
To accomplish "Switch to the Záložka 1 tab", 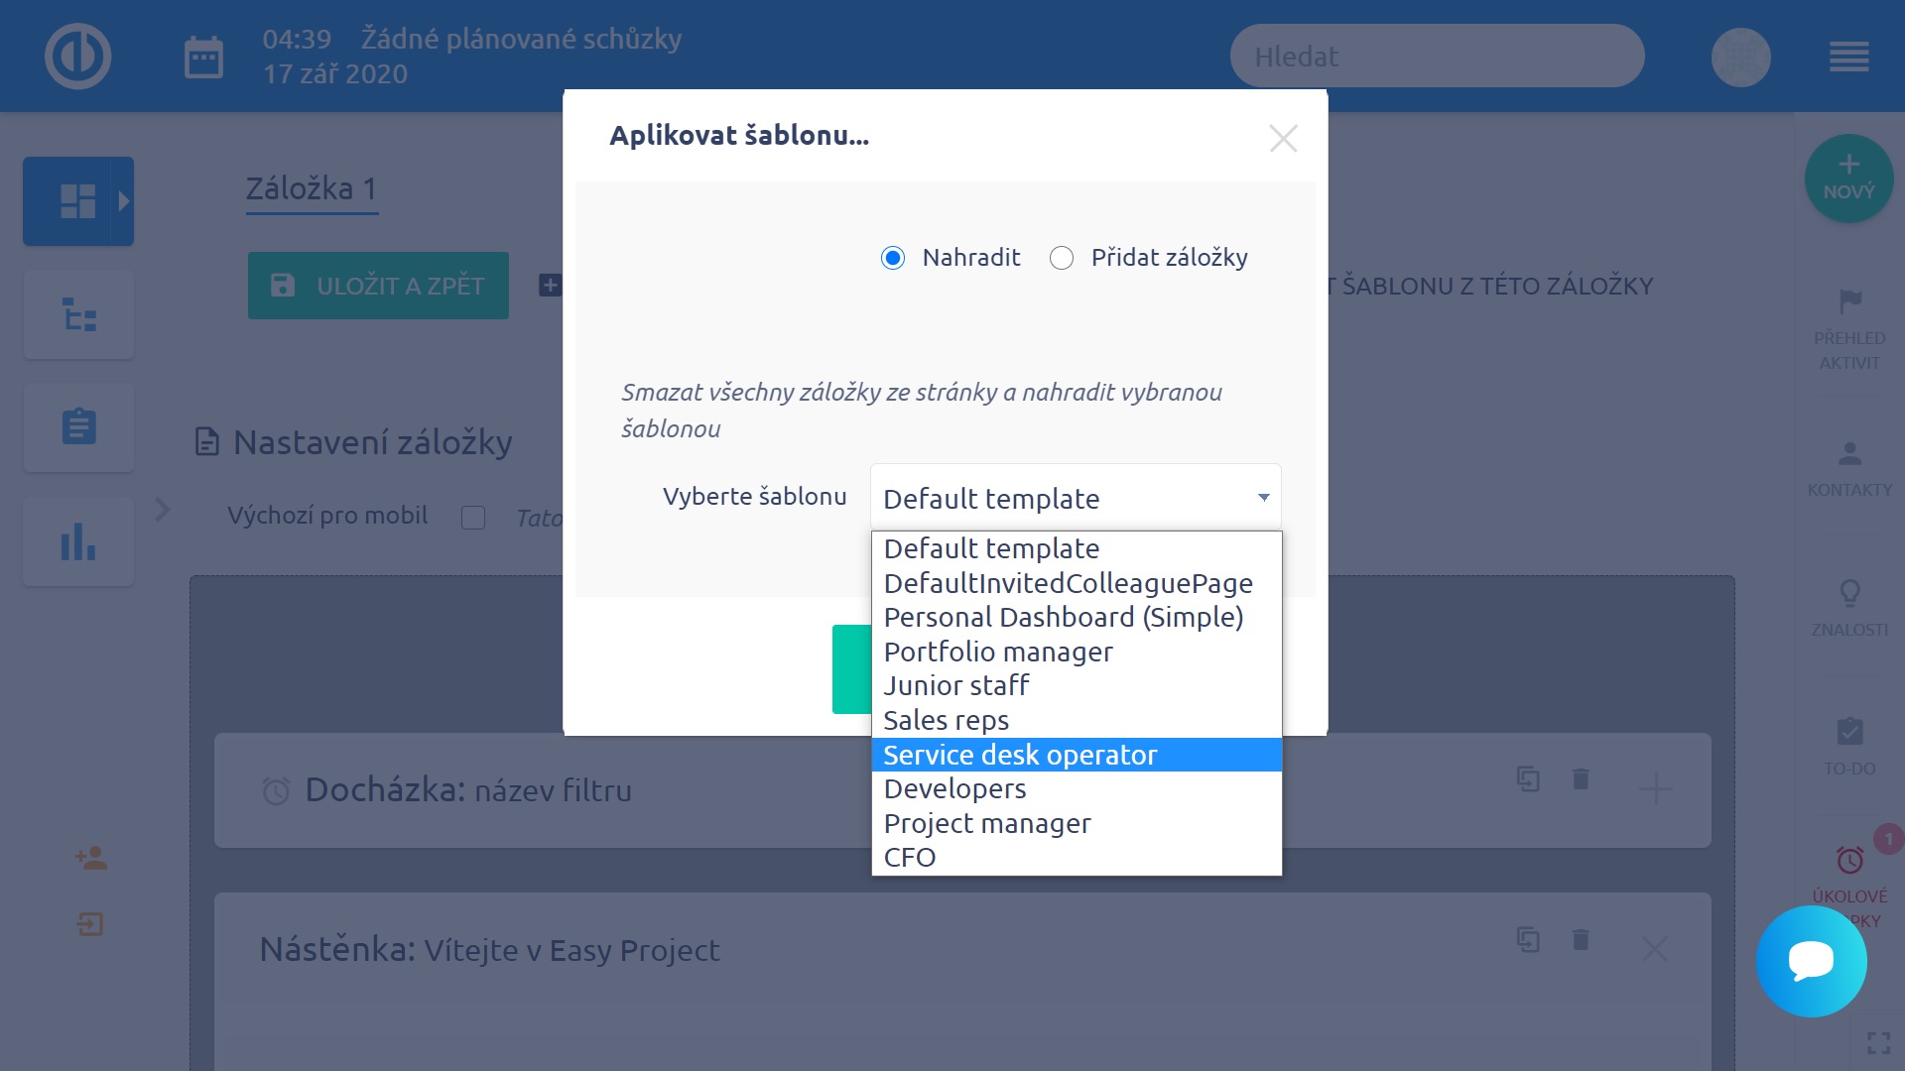I will point(312,188).
